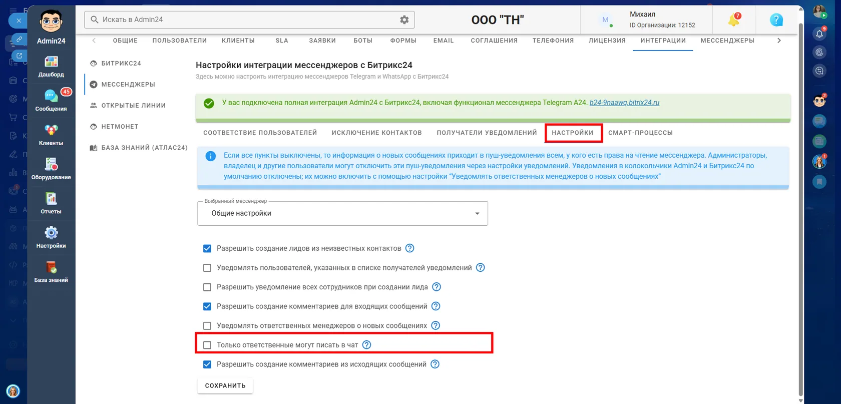
Task: Open the ЛИЦЕНЗИЯ tab
Action: [607, 41]
